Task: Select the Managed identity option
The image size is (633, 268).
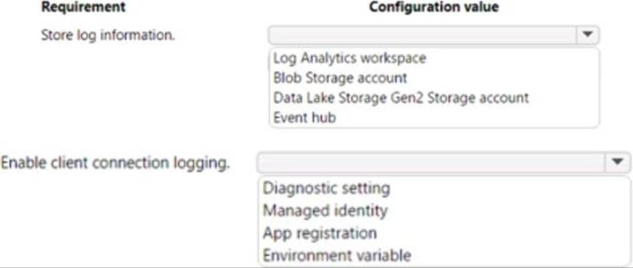Action: pyautogui.click(x=325, y=211)
